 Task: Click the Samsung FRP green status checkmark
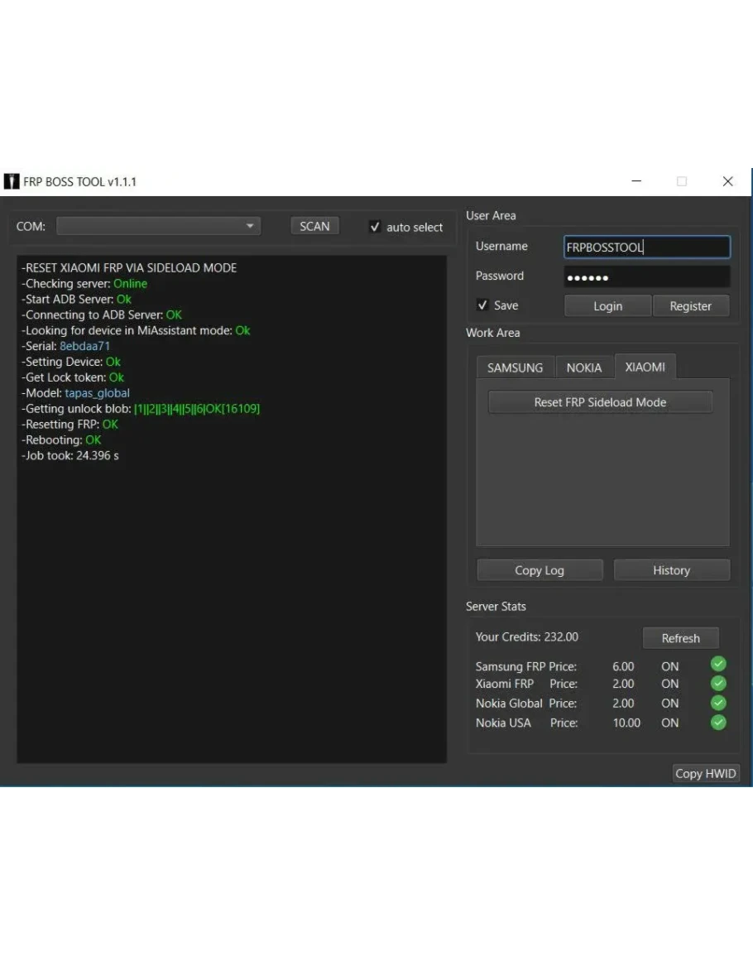(718, 664)
